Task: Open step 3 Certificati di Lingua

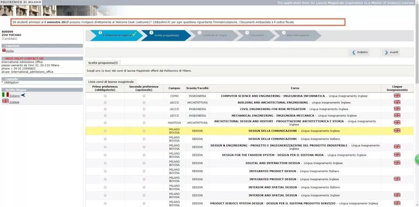Action: point(215,35)
